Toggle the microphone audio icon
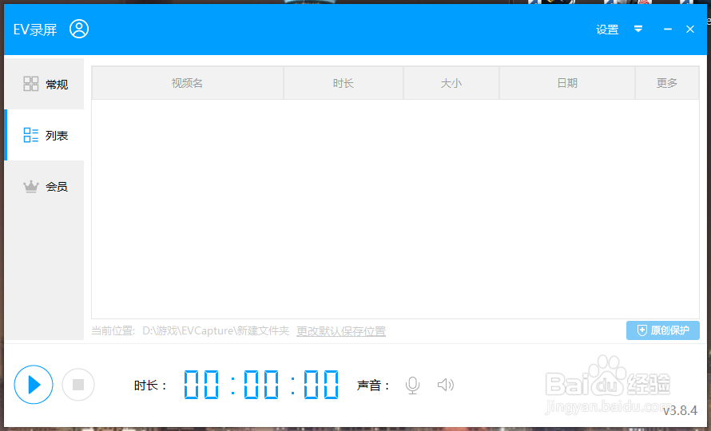The height and width of the screenshot is (431, 711). 413,386
